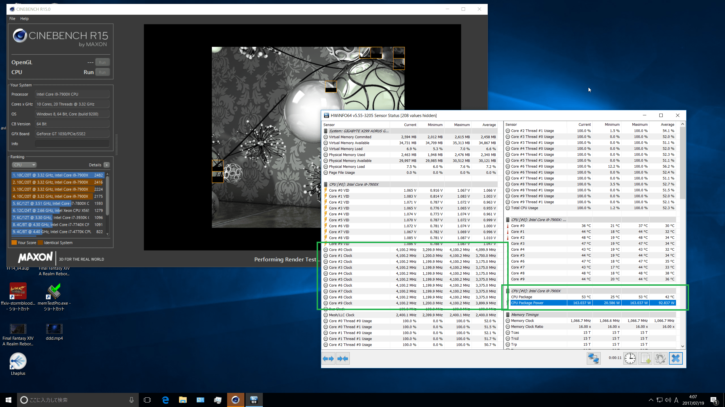Select the i7-4770K ranking entry 822
Image resolution: width=725 pixels, height=407 pixels.
pyautogui.click(x=58, y=232)
